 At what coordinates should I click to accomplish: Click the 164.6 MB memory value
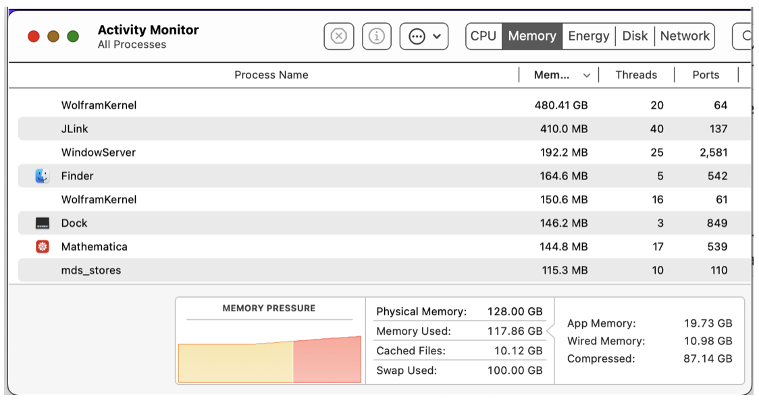click(x=564, y=176)
